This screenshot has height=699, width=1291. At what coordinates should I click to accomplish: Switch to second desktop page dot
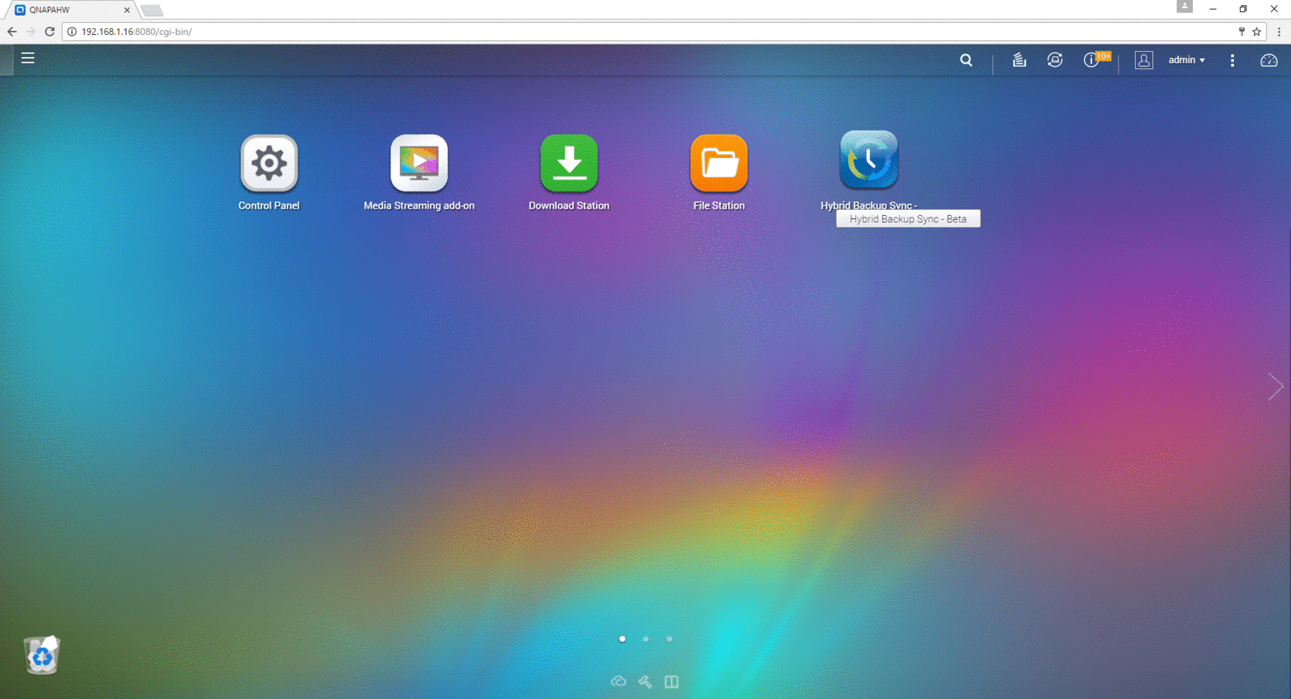click(646, 639)
